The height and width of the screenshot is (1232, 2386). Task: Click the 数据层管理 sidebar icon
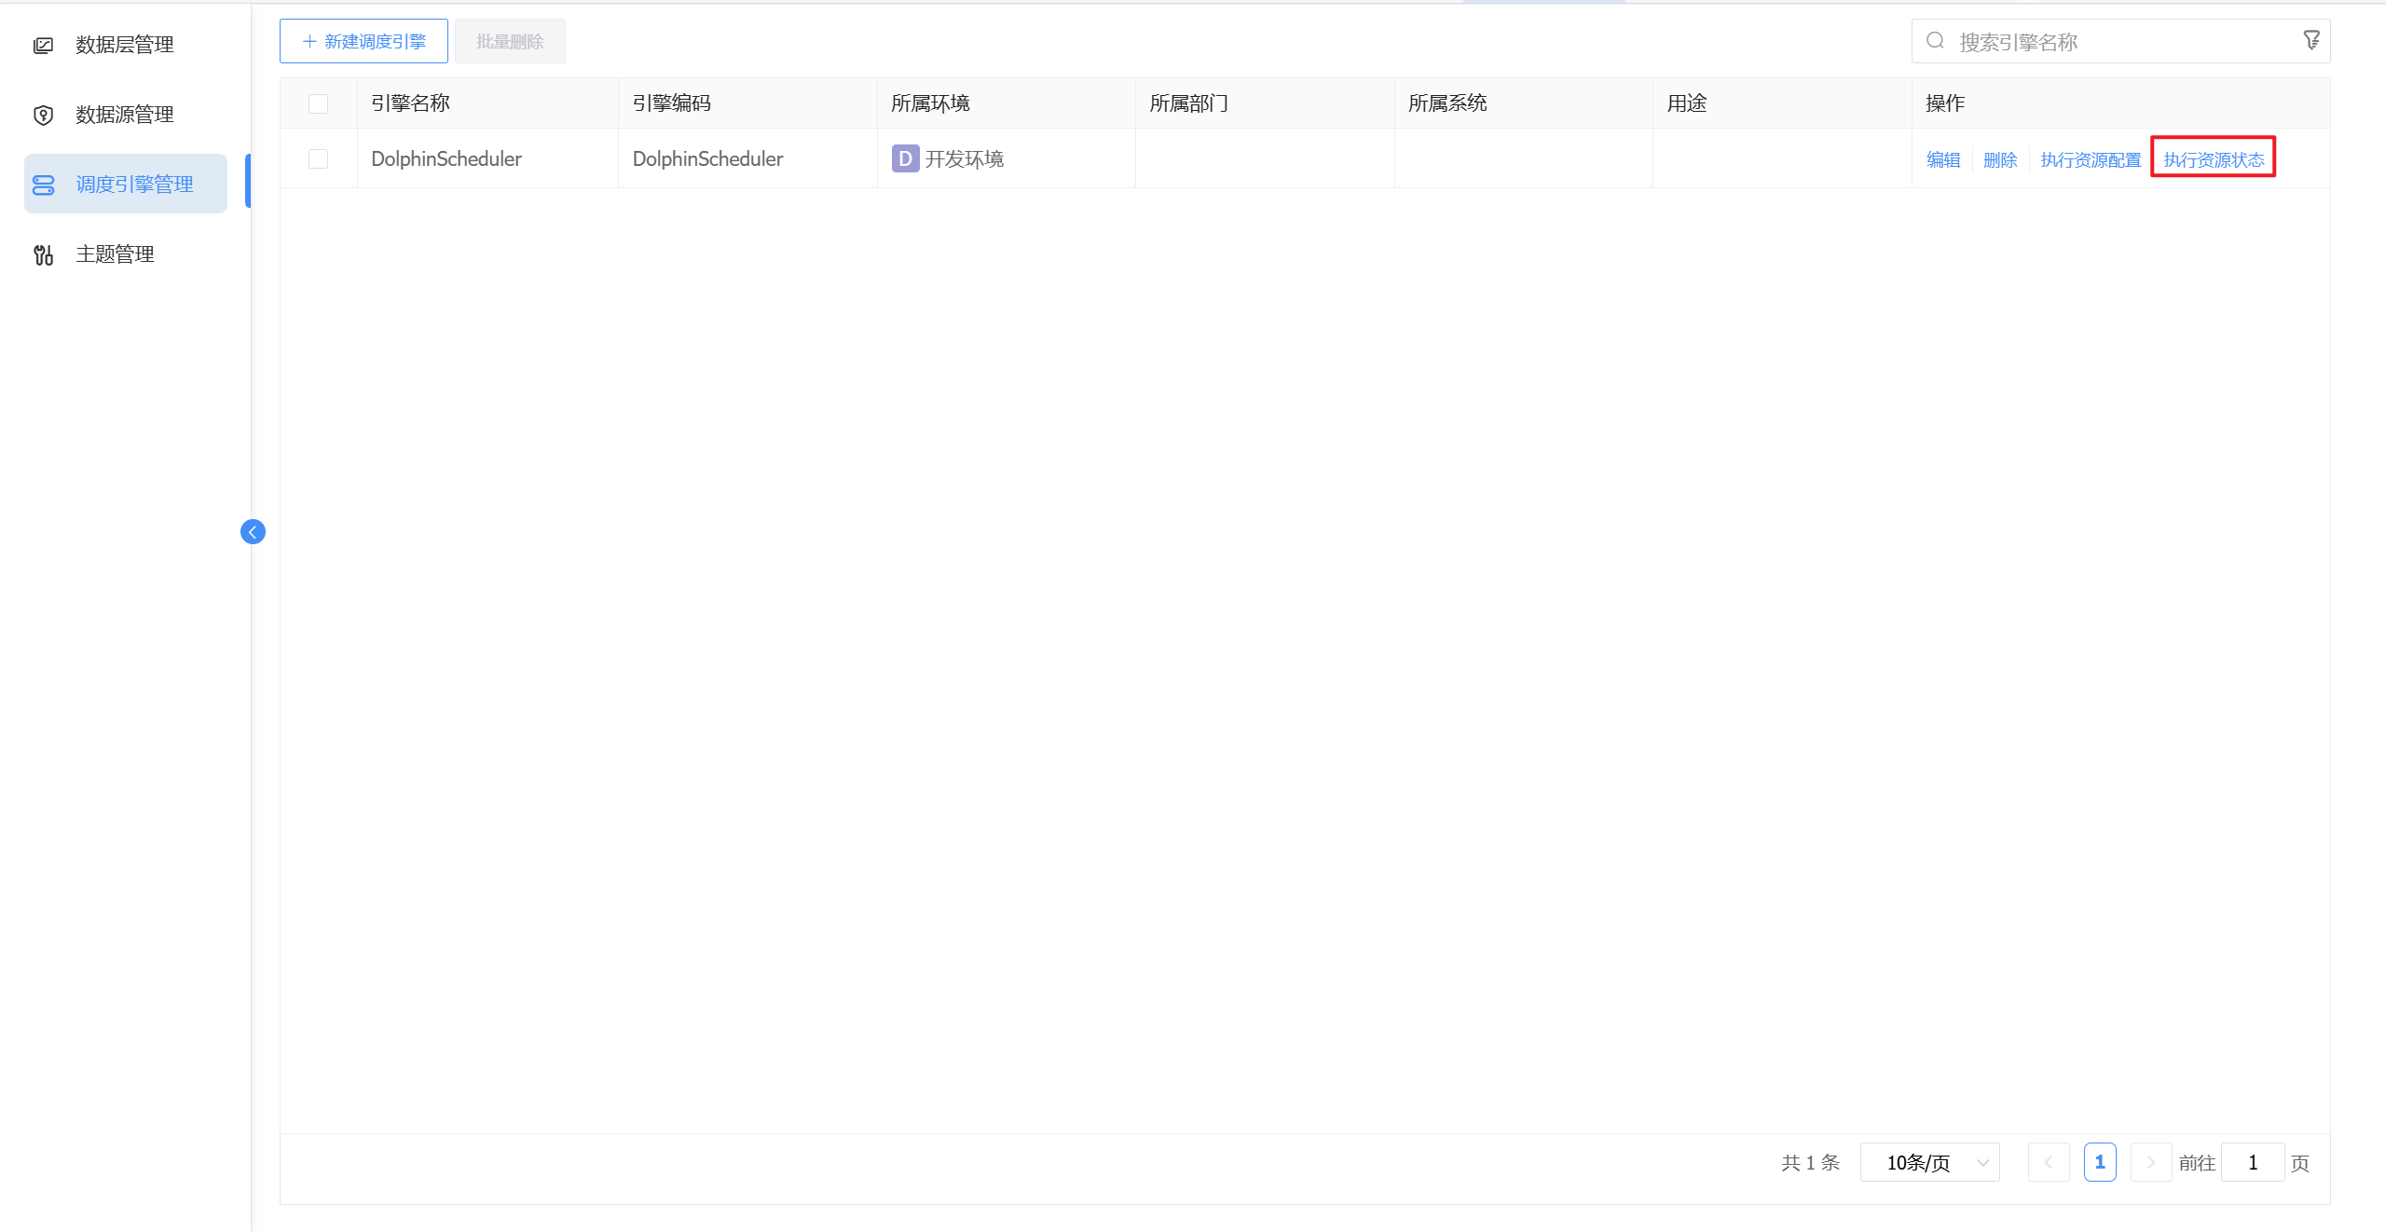pos(43,44)
